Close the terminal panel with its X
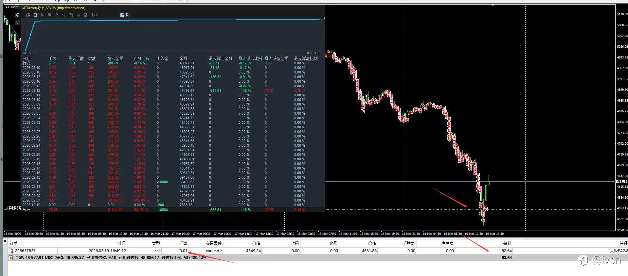 pyautogui.click(x=5, y=241)
